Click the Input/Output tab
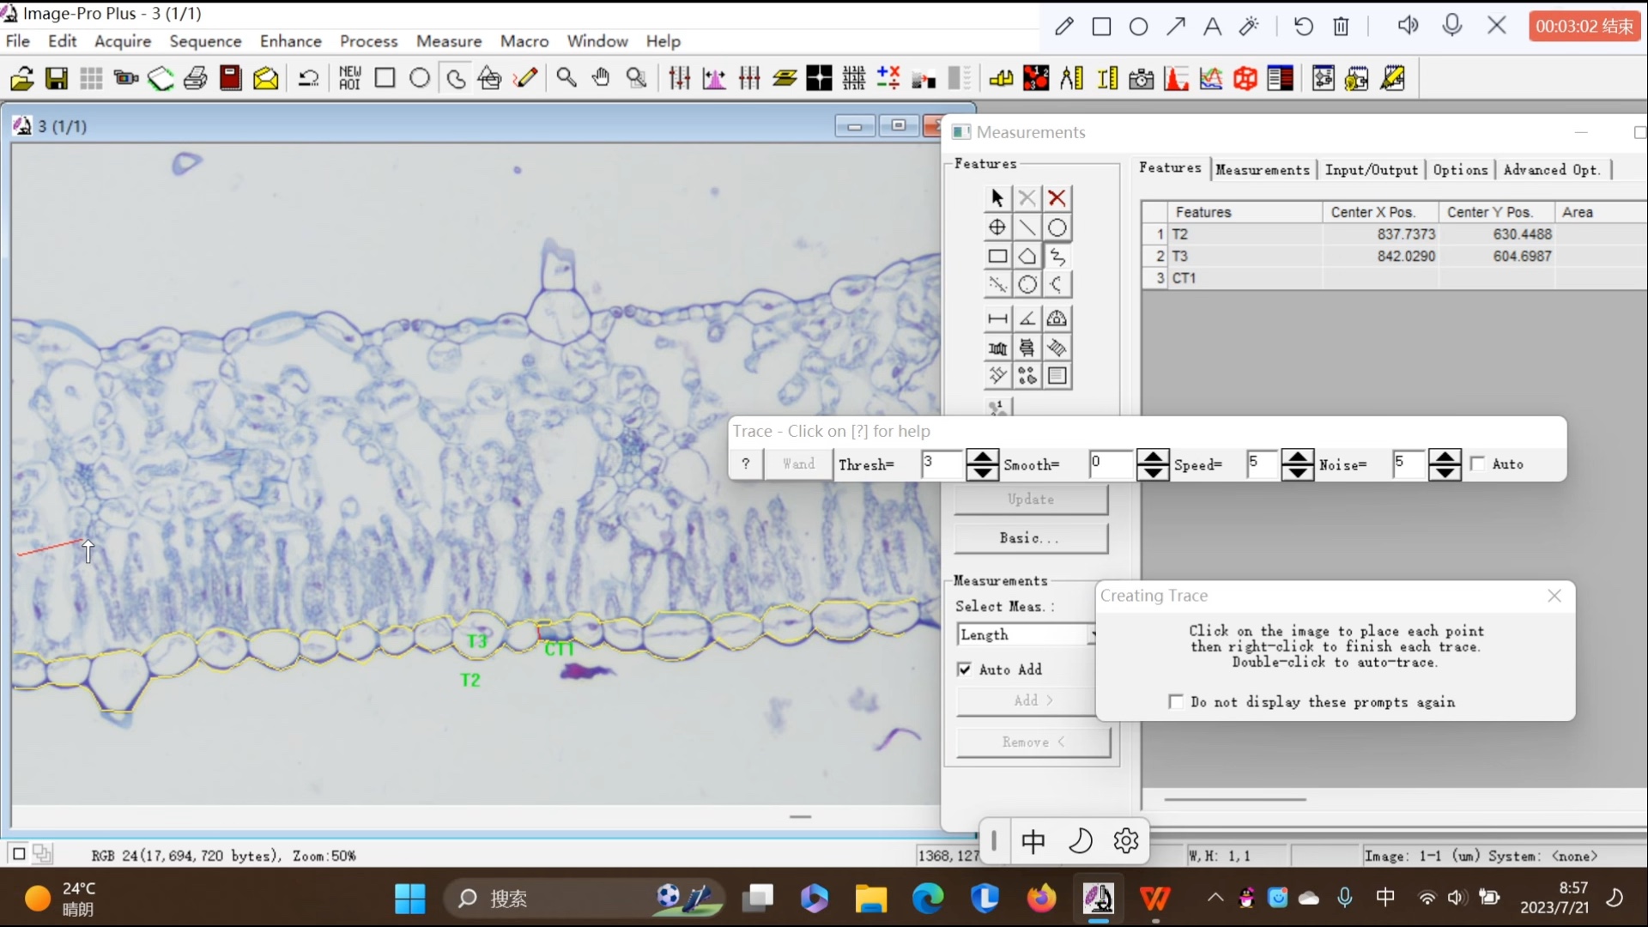Viewport: 1648px width, 927px height. tap(1371, 170)
